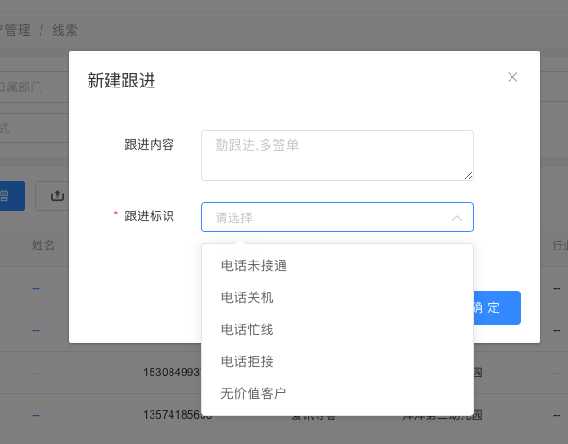
Task: Click the textarea resize handle corner
Action: point(468,174)
